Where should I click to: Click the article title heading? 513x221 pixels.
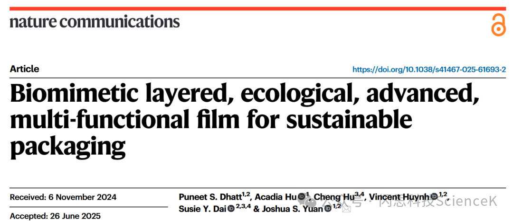point(245,115)
